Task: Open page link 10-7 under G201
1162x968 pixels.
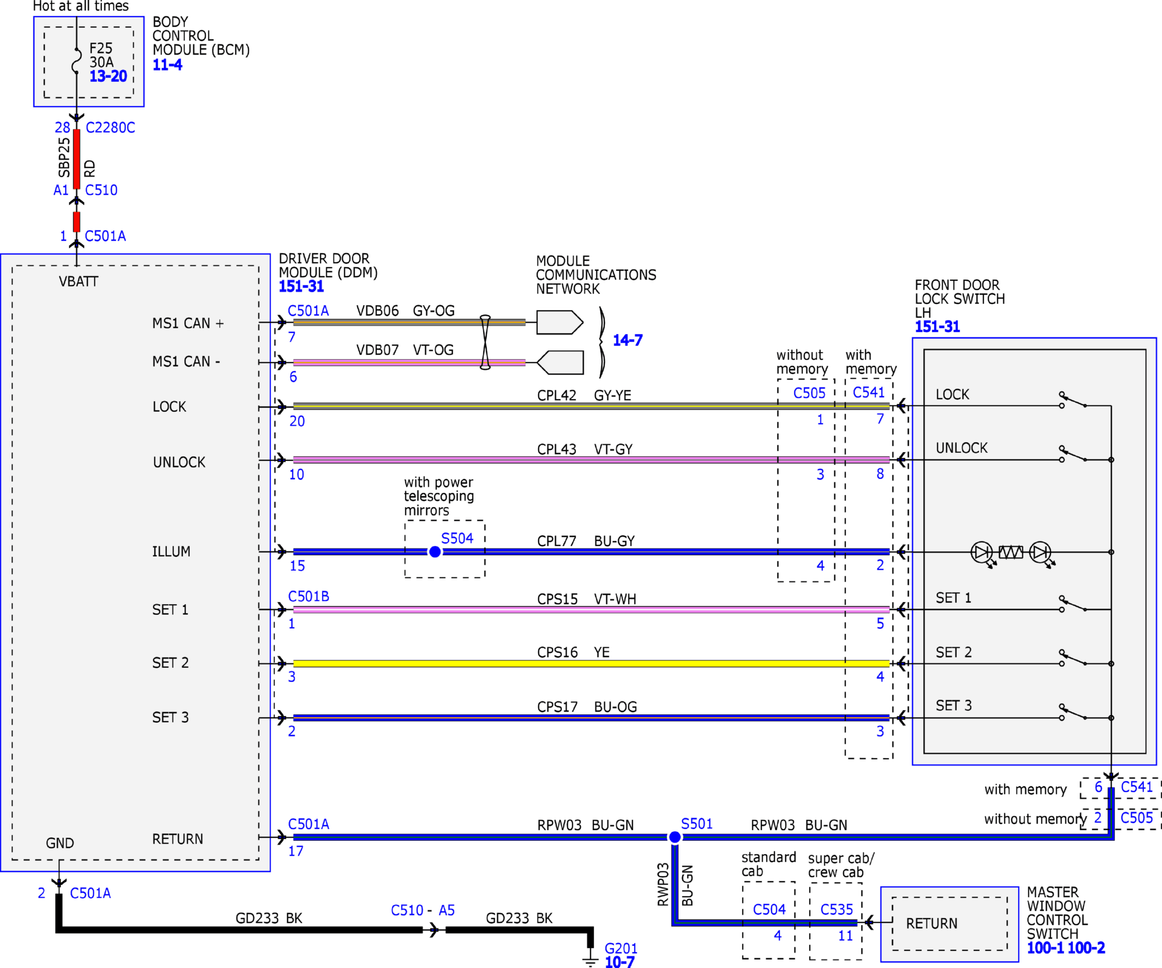Action: tap(619, 962)
